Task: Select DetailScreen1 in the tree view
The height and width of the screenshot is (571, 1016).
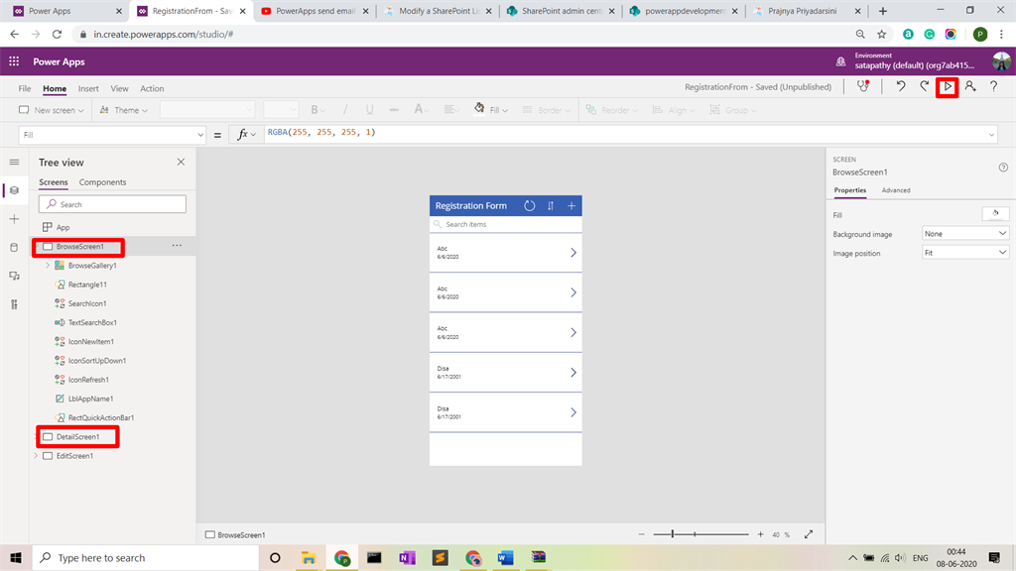Action: [79, 436]
